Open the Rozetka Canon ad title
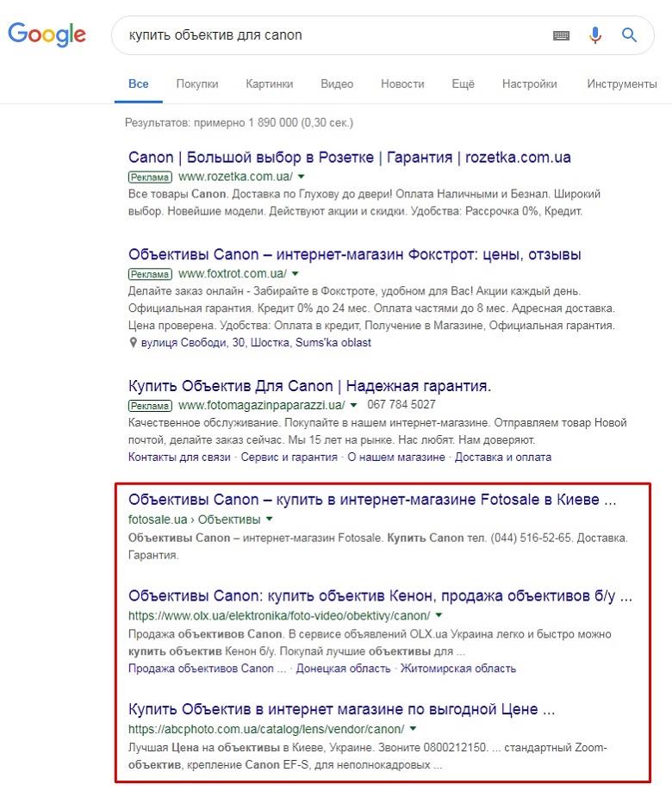 click(x=349, y=158)
